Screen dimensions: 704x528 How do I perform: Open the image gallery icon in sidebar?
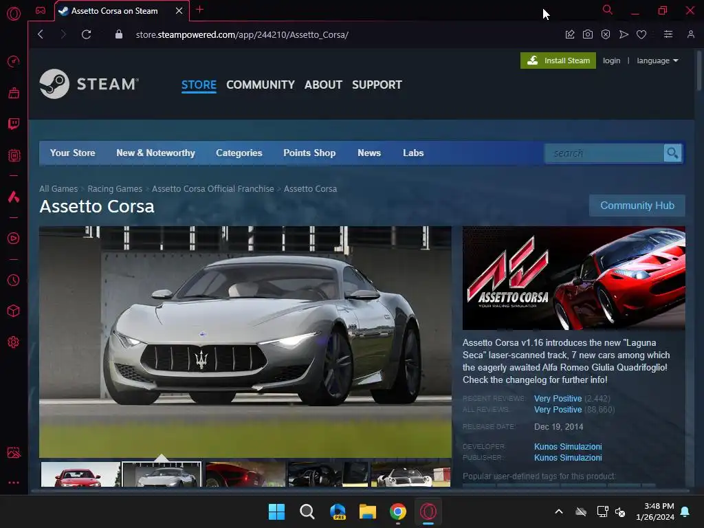click(14, 452)
